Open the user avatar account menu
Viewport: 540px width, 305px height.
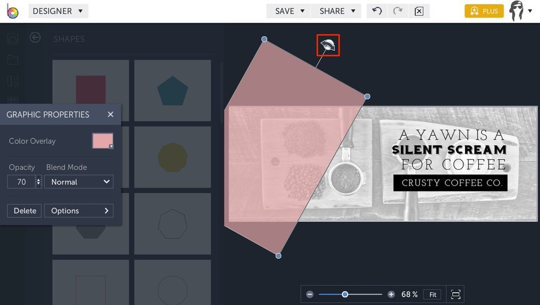pyautogui.click(x=521, y=11)
